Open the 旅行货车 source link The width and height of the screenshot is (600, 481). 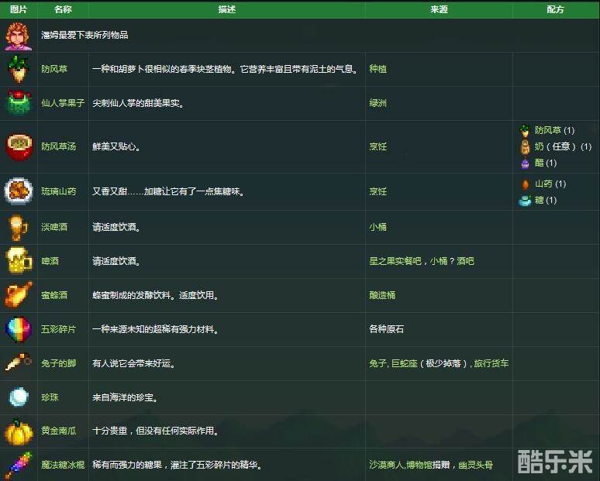[x=491, y=363]
